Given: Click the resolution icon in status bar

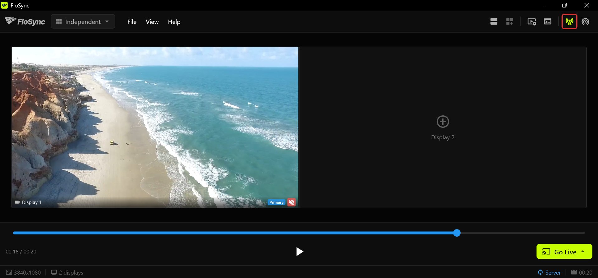Looking at the screenshot, I should 9,272.
